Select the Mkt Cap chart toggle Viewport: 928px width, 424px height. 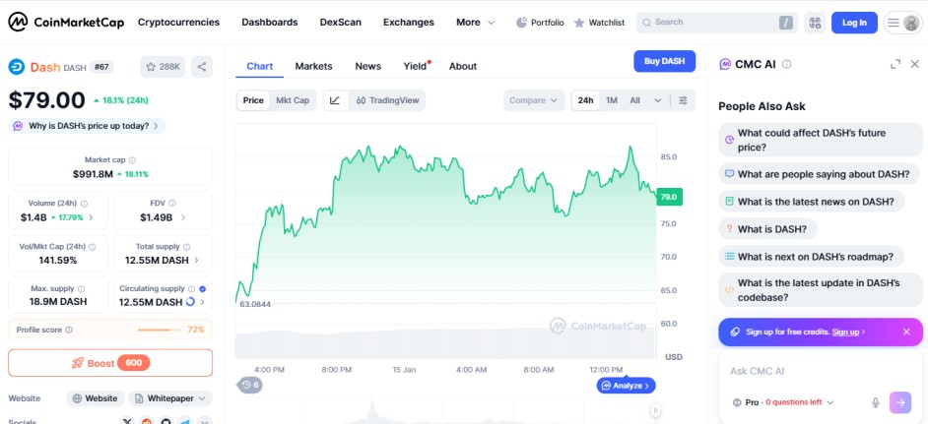(x=293, y=100)
